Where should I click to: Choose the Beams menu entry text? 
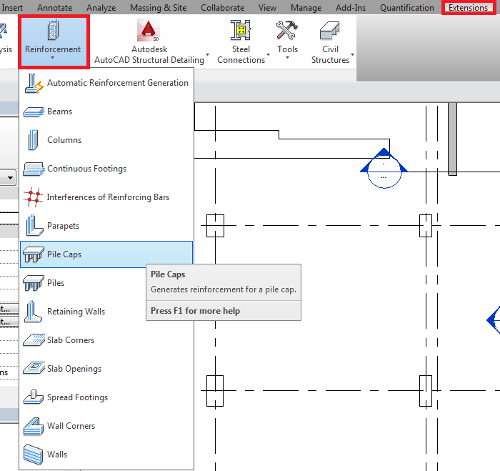[59, 111]
